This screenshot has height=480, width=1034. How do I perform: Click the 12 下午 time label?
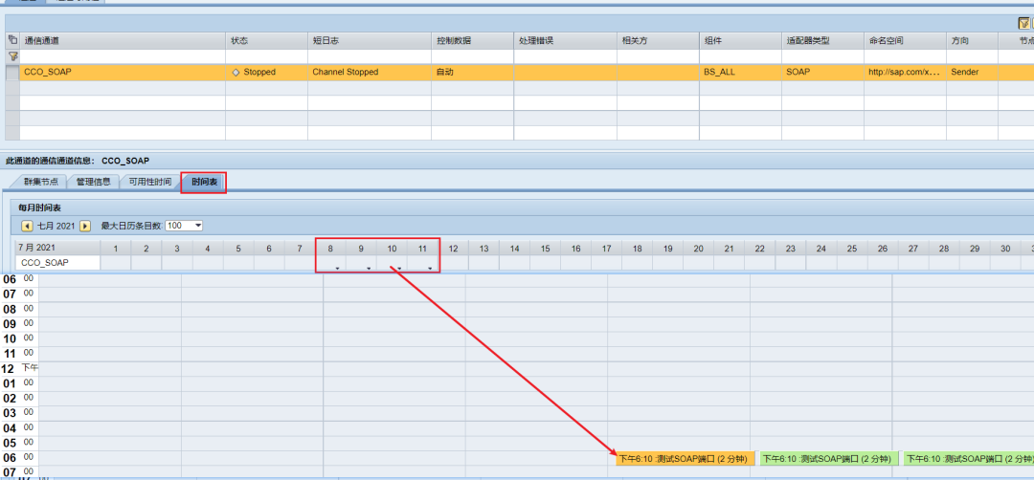point(20,368)
